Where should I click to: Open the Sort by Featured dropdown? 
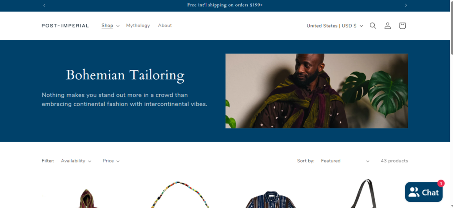345,161
